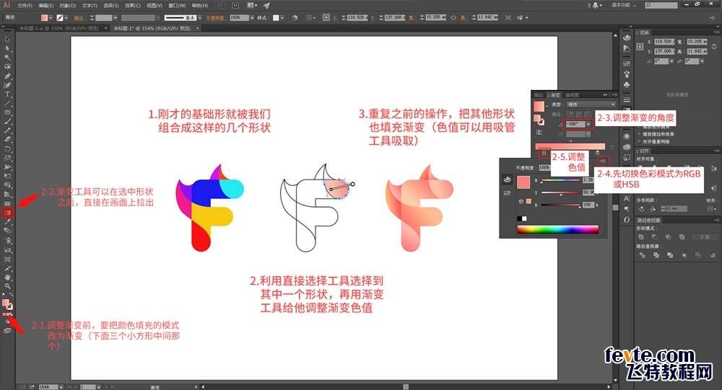722x390 pixels.
Task: Click the large color preview in color panel
Action: tap(523, 182)
